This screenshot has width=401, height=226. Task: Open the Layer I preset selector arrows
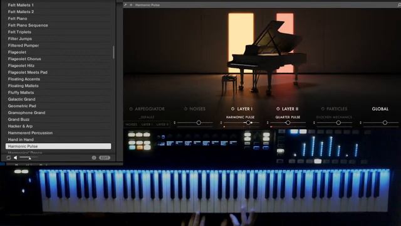221,123
